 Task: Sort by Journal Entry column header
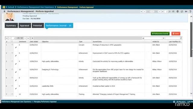[97, 42]
